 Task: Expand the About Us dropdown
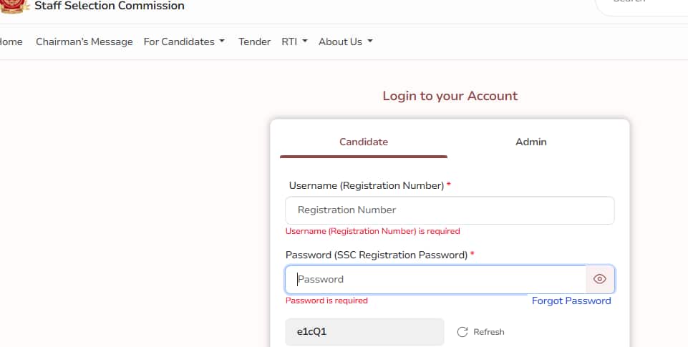tap(346, 41)
